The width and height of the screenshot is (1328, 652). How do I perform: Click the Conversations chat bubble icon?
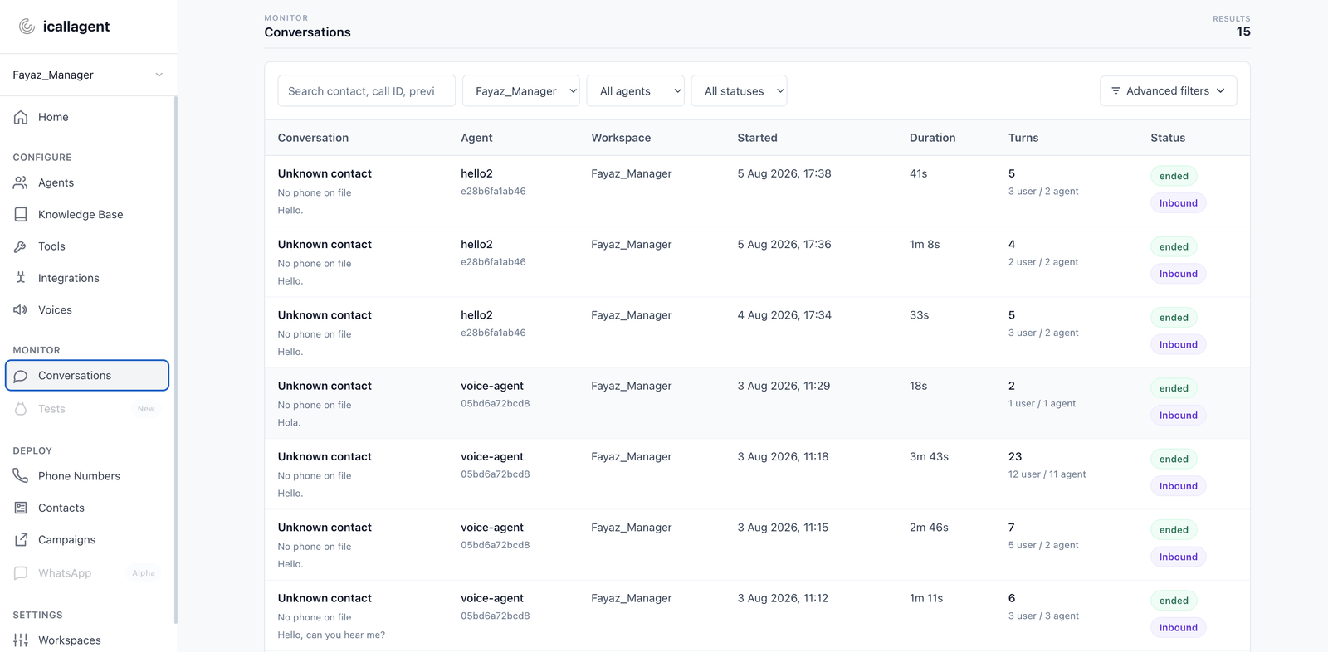21,376
